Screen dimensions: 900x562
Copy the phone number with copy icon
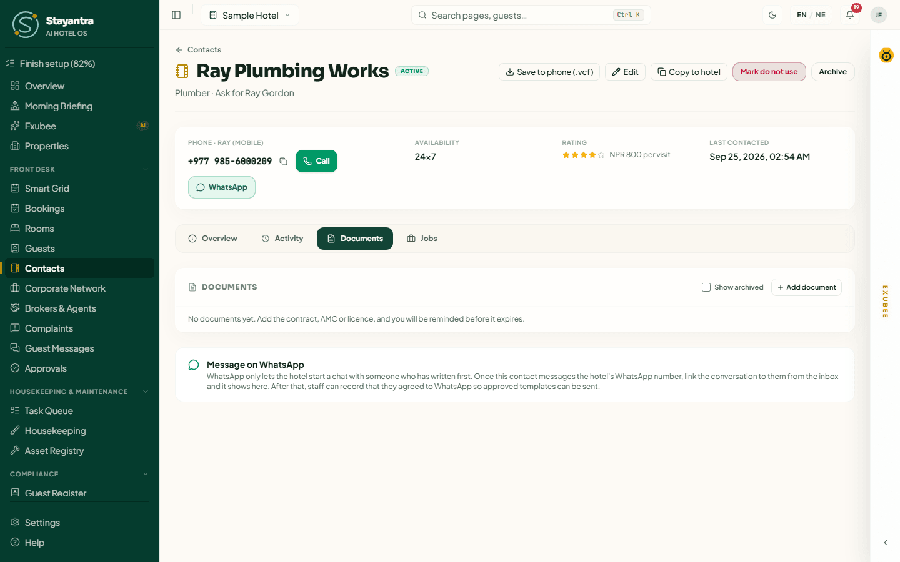click(283, 161)
